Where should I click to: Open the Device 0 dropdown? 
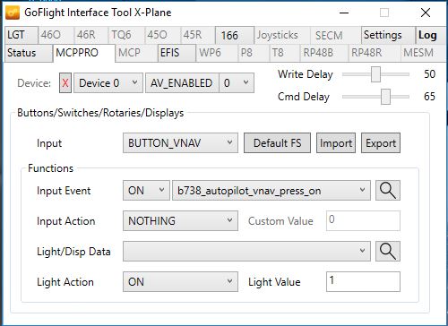[108, 83]
